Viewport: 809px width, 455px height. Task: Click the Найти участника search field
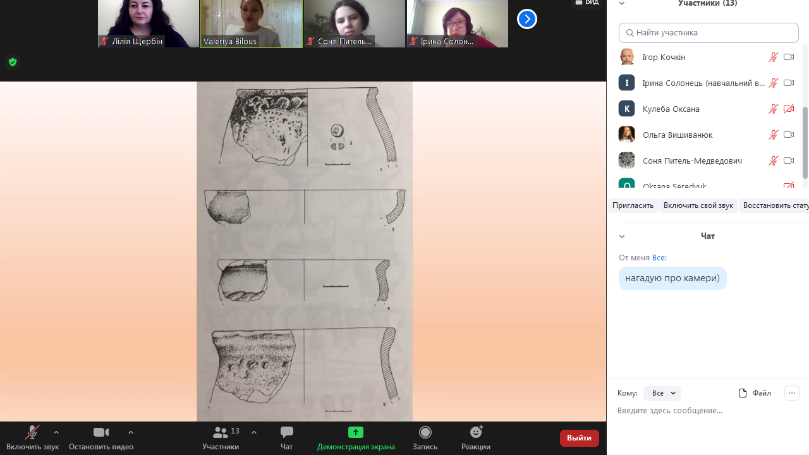709,33
